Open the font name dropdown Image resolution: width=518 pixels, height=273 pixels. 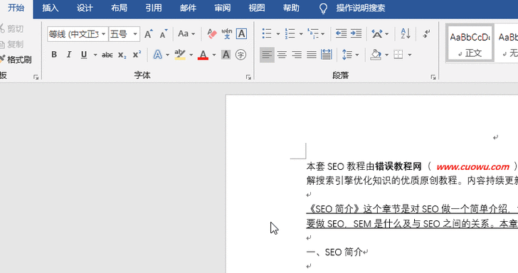pos(103,34)
